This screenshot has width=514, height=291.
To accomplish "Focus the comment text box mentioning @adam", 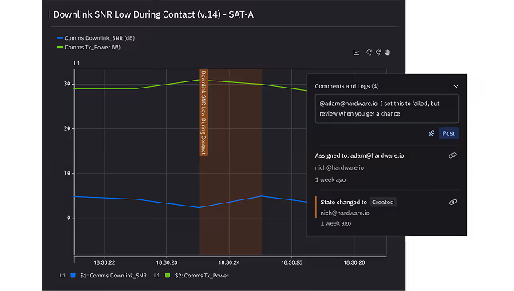I will (387, 108).
